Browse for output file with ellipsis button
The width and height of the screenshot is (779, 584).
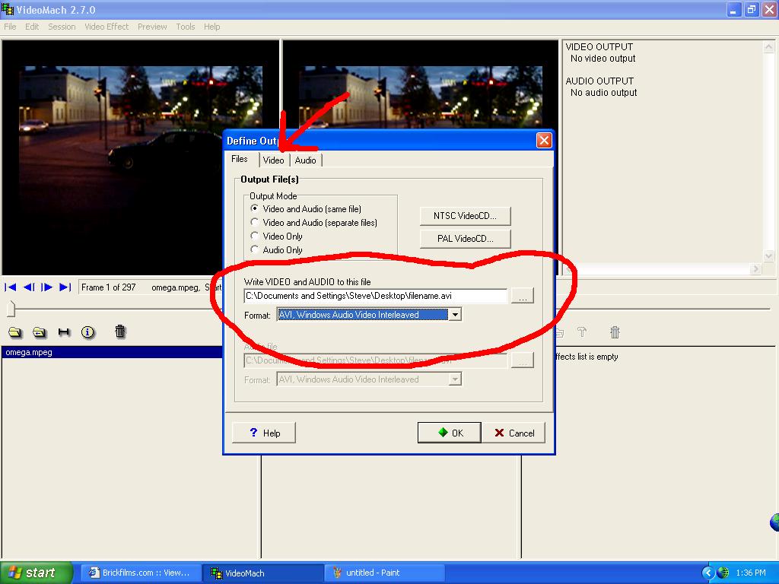pyautogui.click(x=522, y=297)
